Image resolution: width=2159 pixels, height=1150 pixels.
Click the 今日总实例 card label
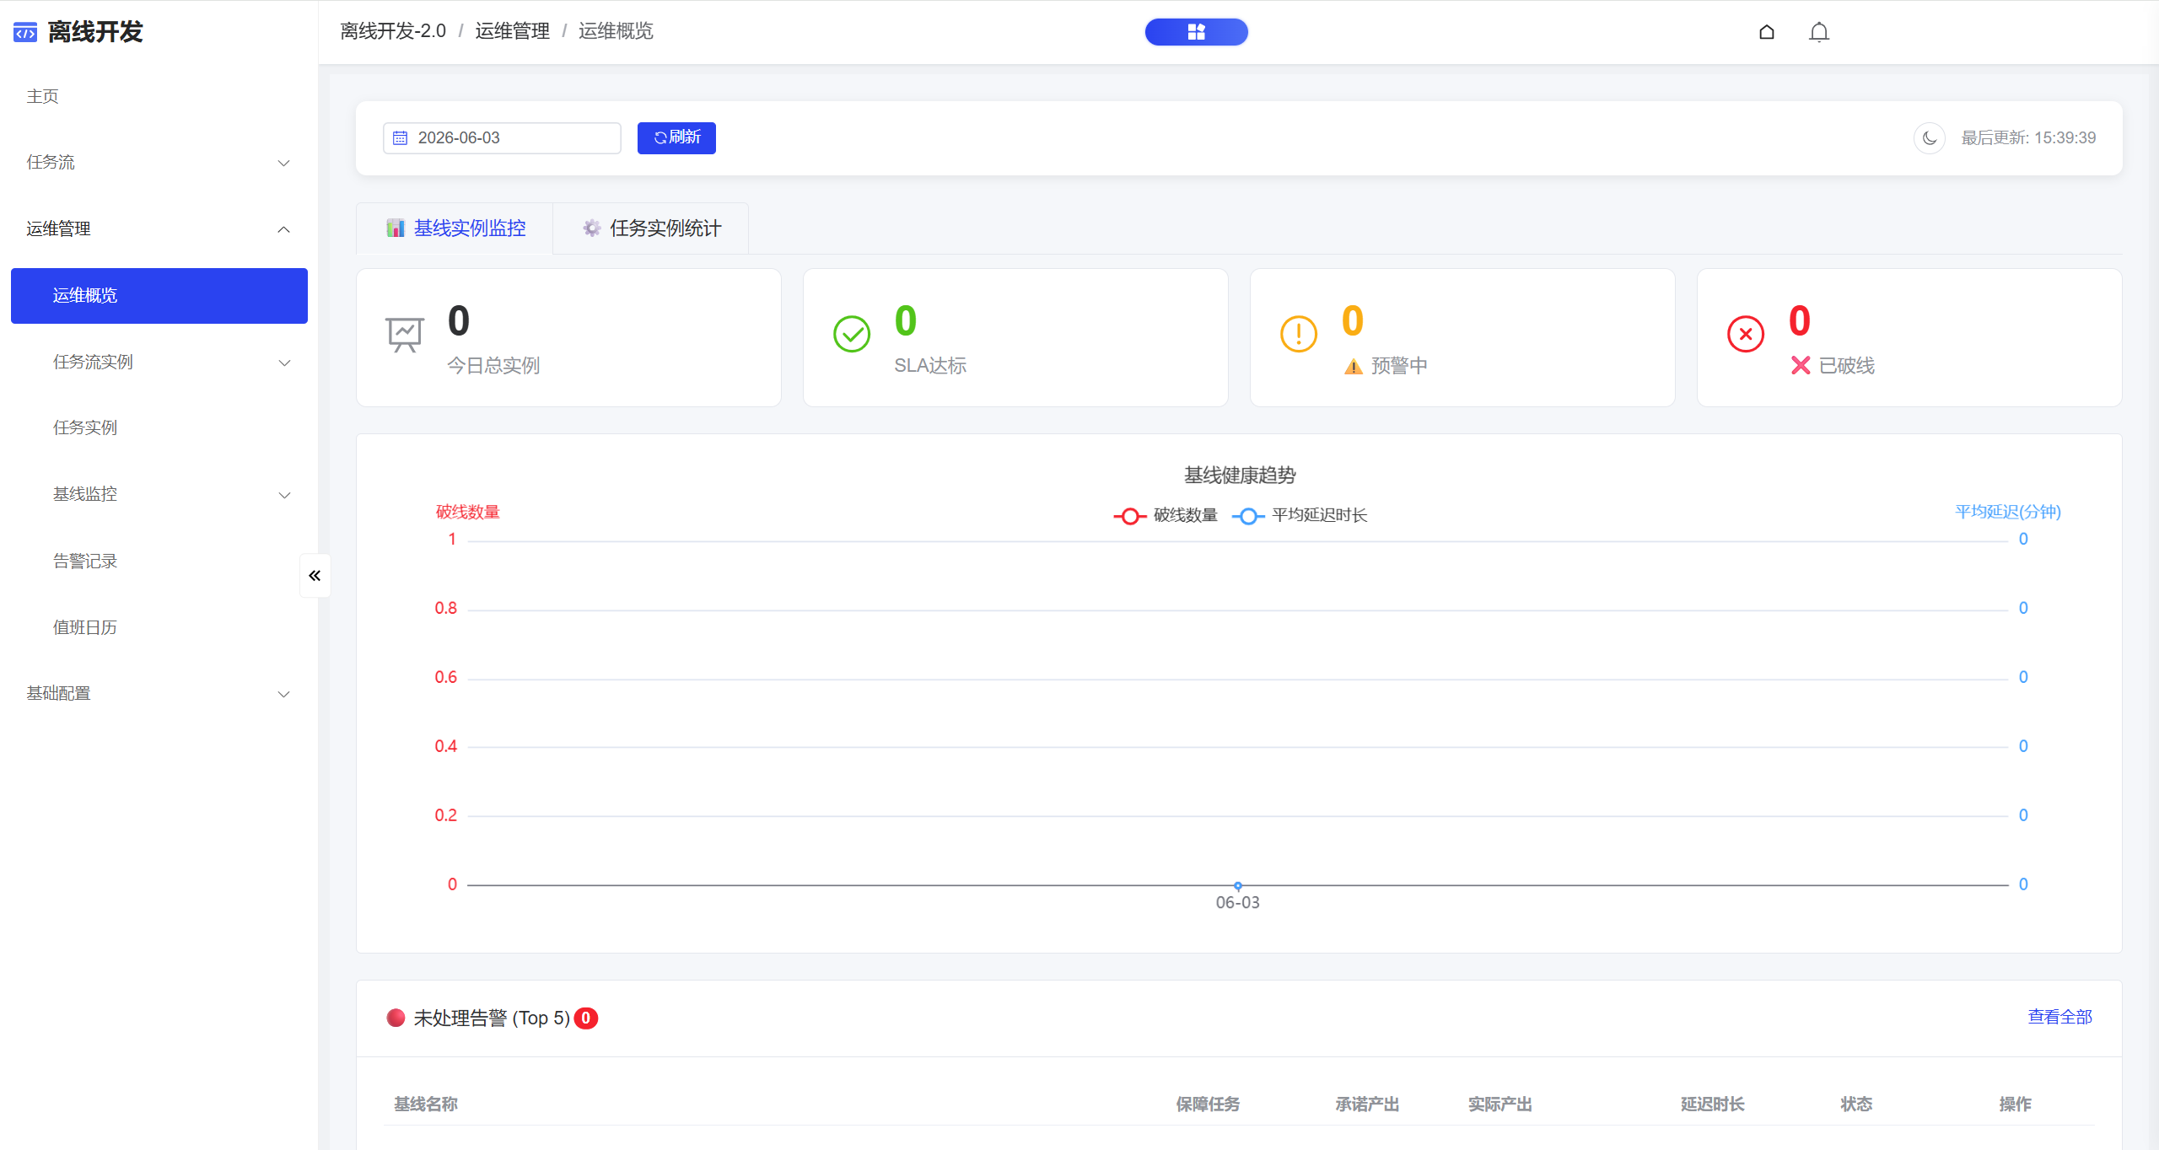tap(493, 366)
